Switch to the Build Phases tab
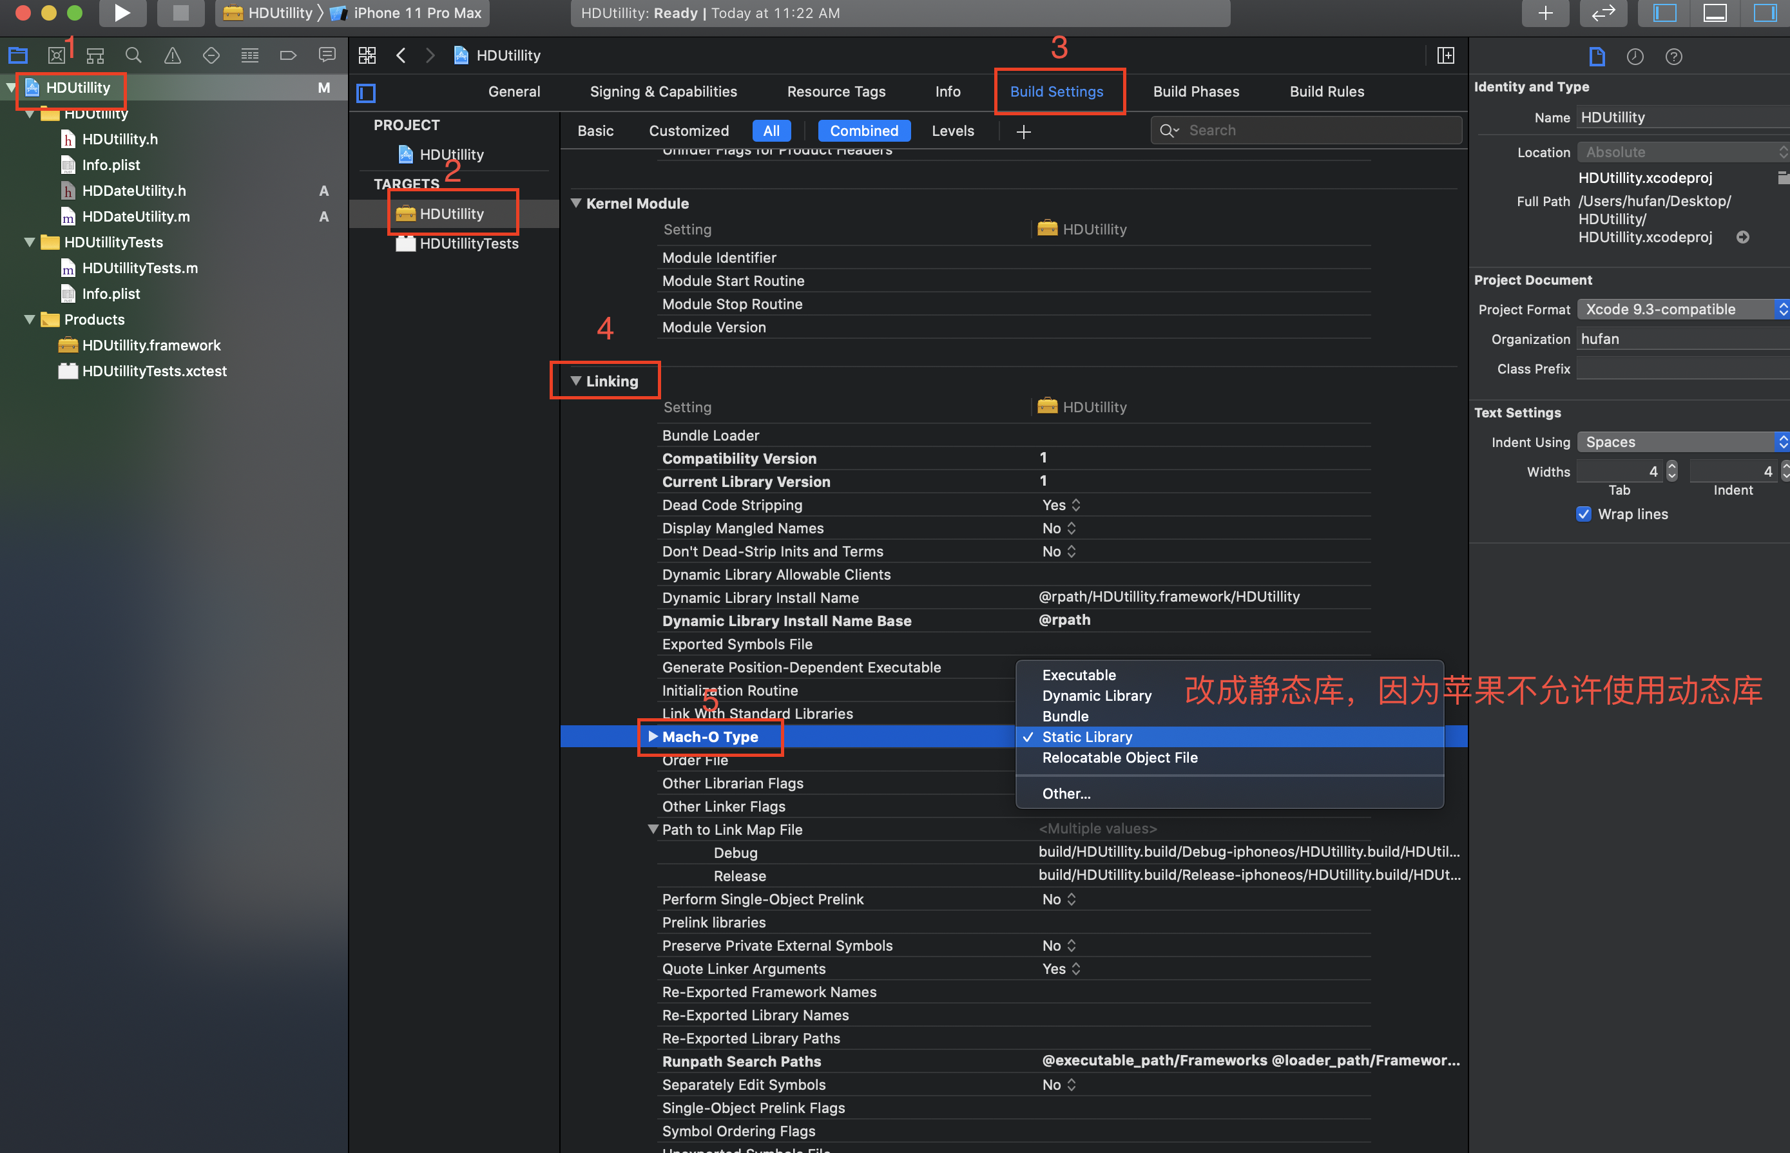1790x1153 pixels. click(1195, 91)
